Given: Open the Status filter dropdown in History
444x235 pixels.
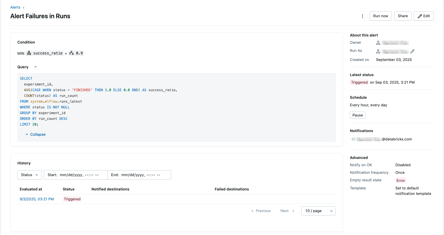Looking at the screenshot, I should point(29,175).
